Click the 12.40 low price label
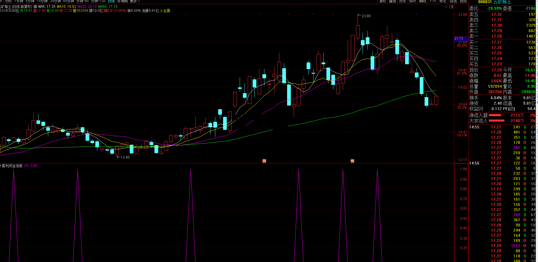Screen dimensions: 538x262 point(125,157)
